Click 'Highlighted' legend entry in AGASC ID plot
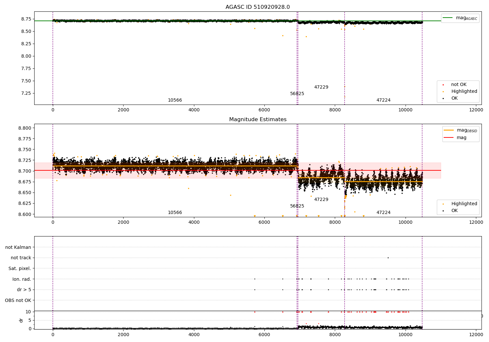The image size is (489, 342). (x=459, y=92)
